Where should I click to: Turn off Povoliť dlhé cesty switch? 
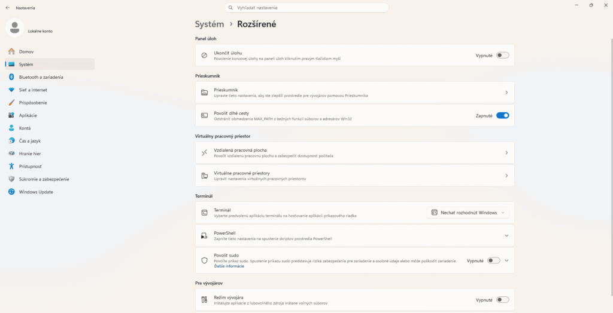(x=503, y=115)
